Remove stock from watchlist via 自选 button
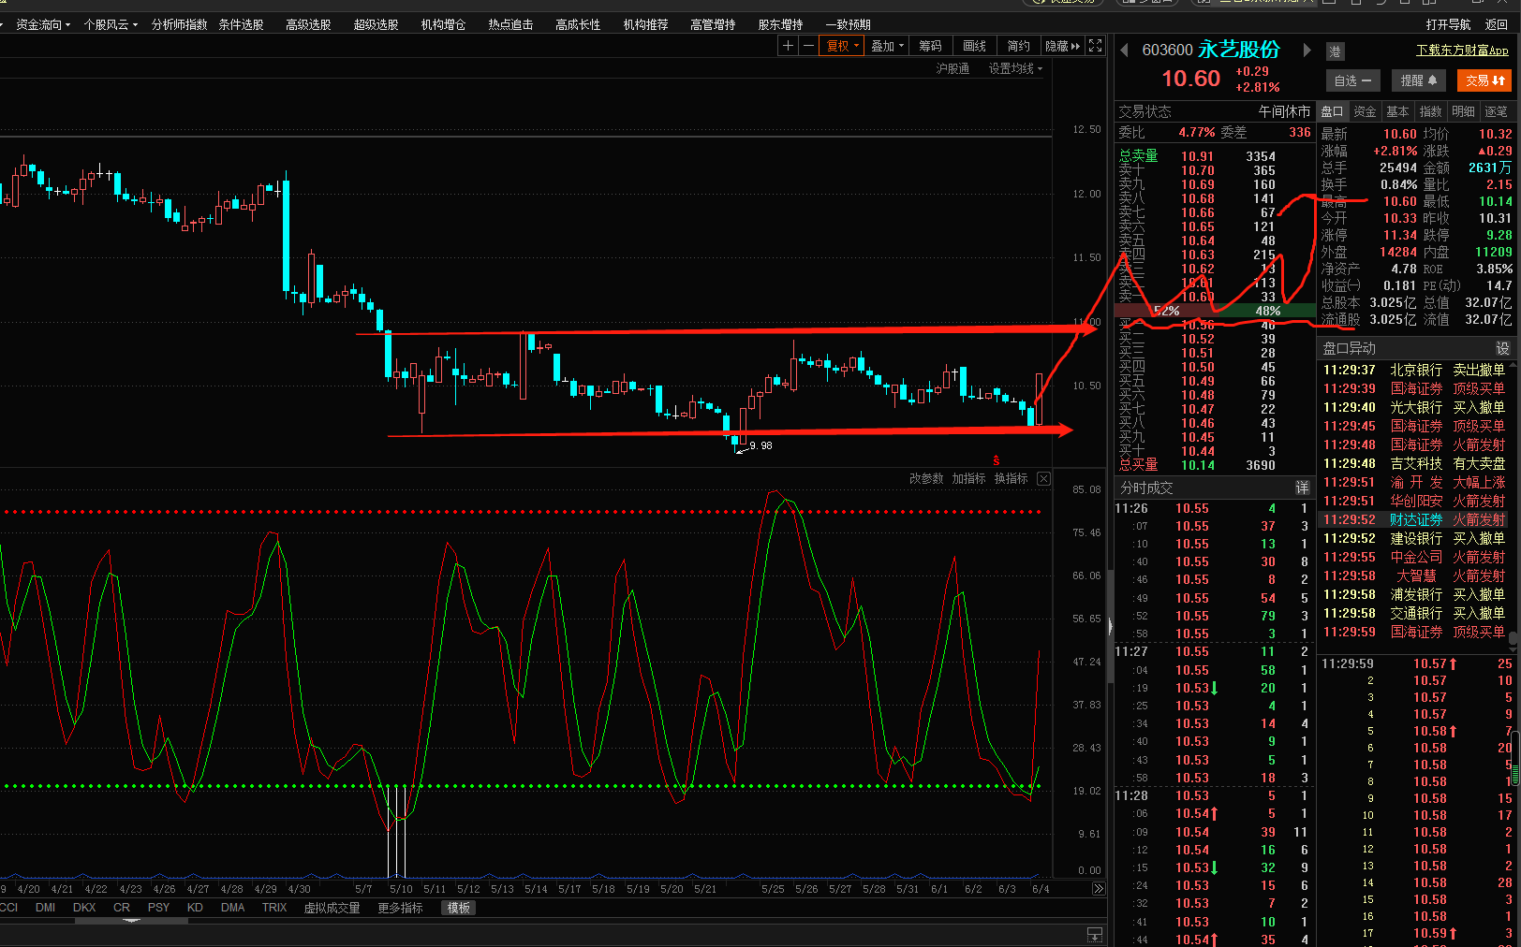 [x=1352, y=80]
